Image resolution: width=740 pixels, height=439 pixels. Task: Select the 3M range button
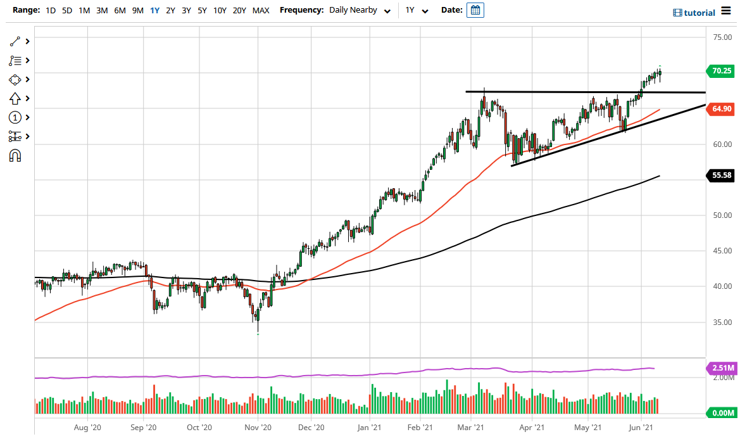pyautogui.click(x=102, y=10)
